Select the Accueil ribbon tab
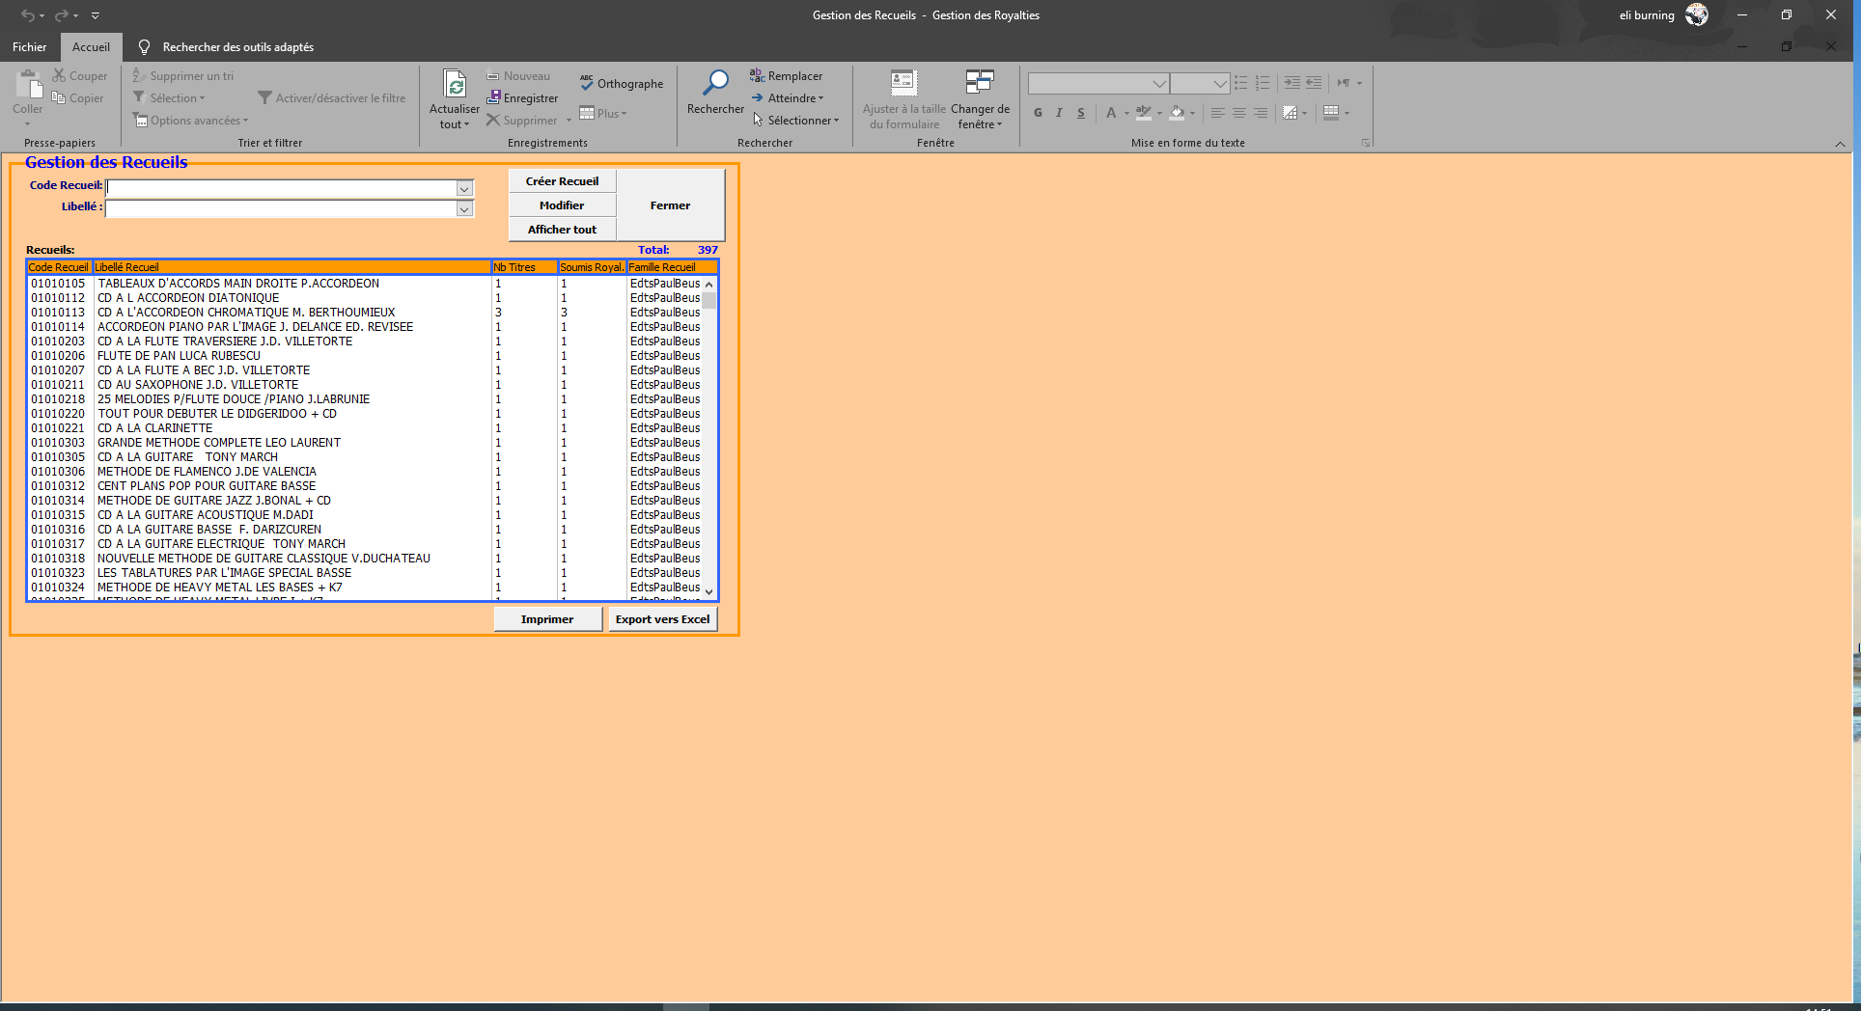1861x1011 pixels. (x=91, y=46)
